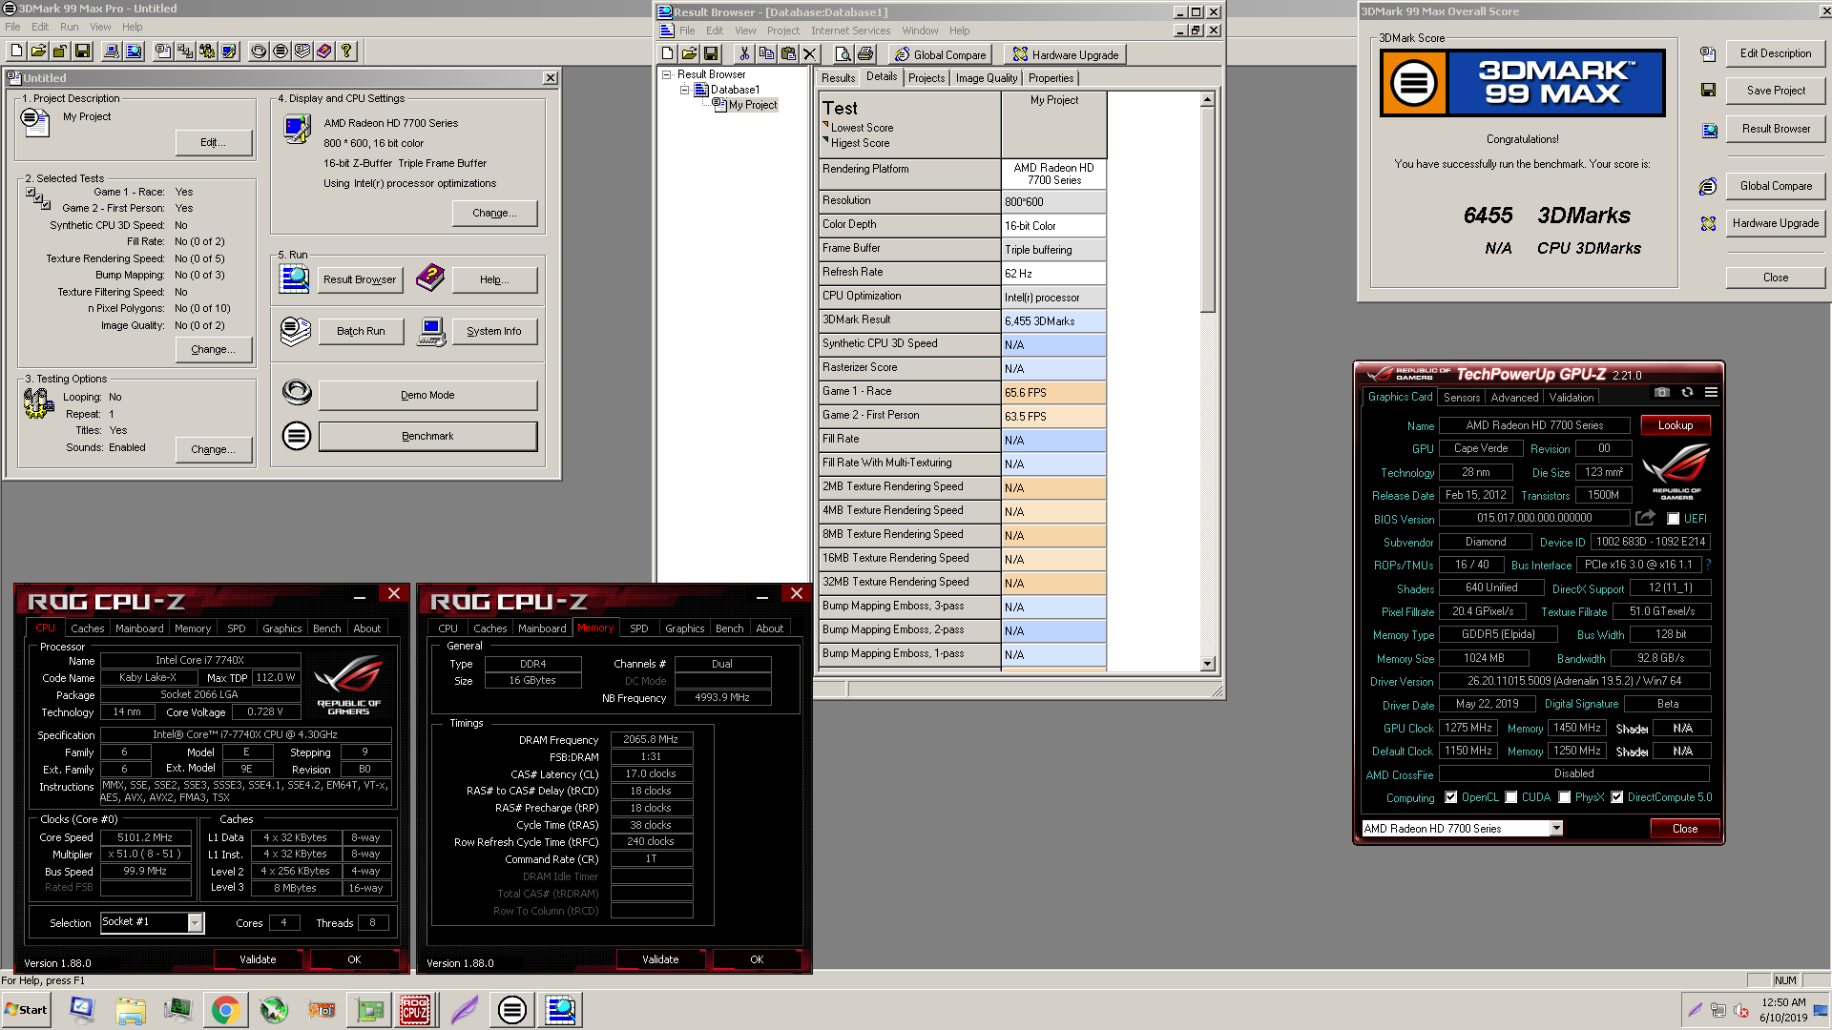Open the file explorer folder on the taskbar
Screen dimensions: 1832x1030
(130, 1009)
